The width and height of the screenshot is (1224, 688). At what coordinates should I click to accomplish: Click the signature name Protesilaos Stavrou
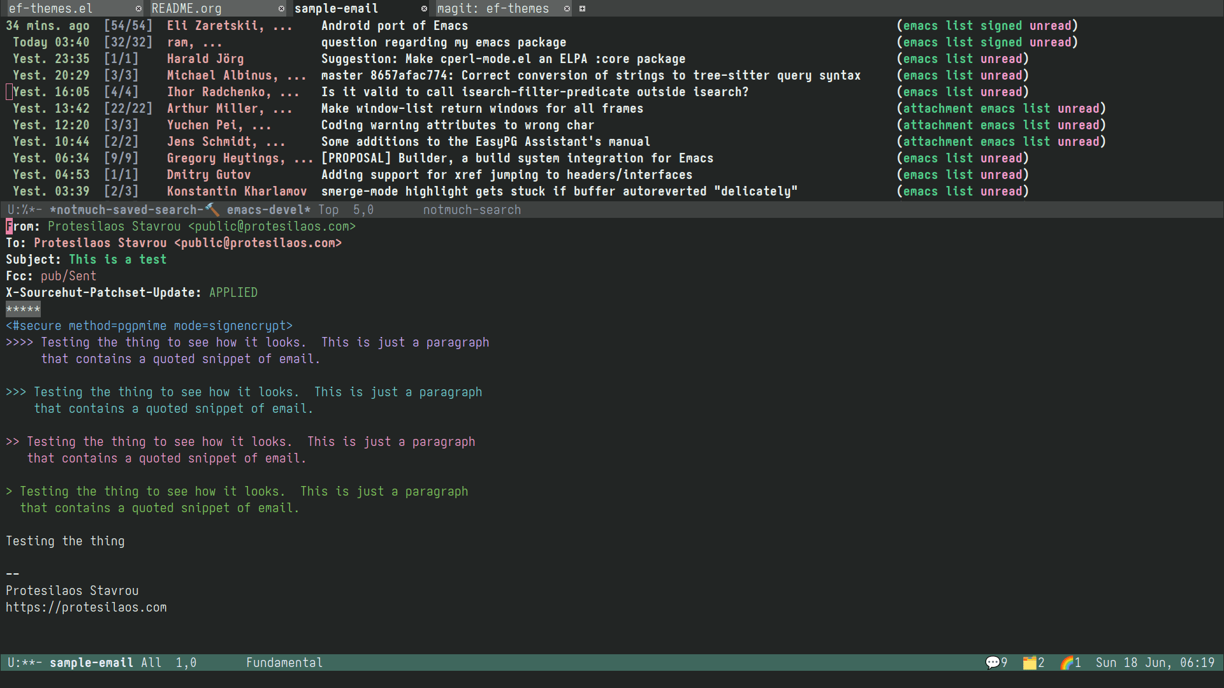point(72,591)
